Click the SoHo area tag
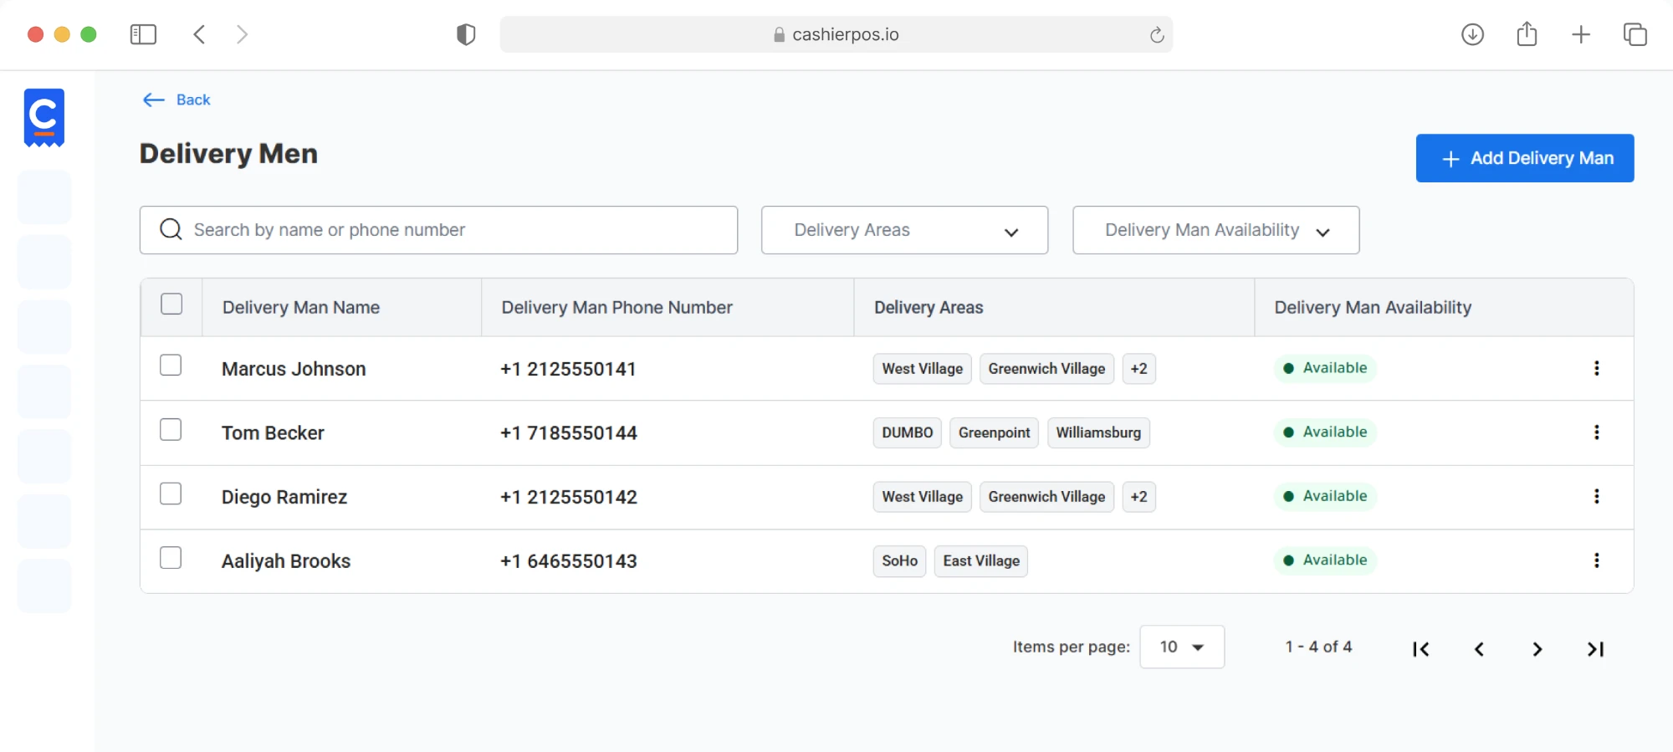The width and height of the screenshot is (1673, 752). tap(899, 561)
